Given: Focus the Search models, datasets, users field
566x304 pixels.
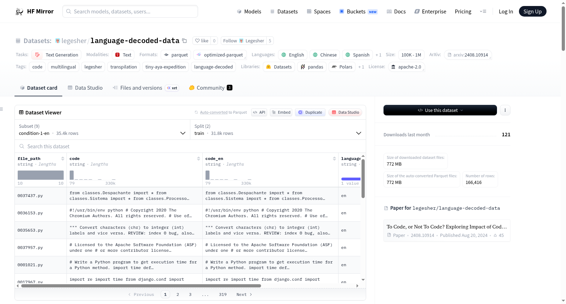Looking at the screenshot, I should coord(130,11).
